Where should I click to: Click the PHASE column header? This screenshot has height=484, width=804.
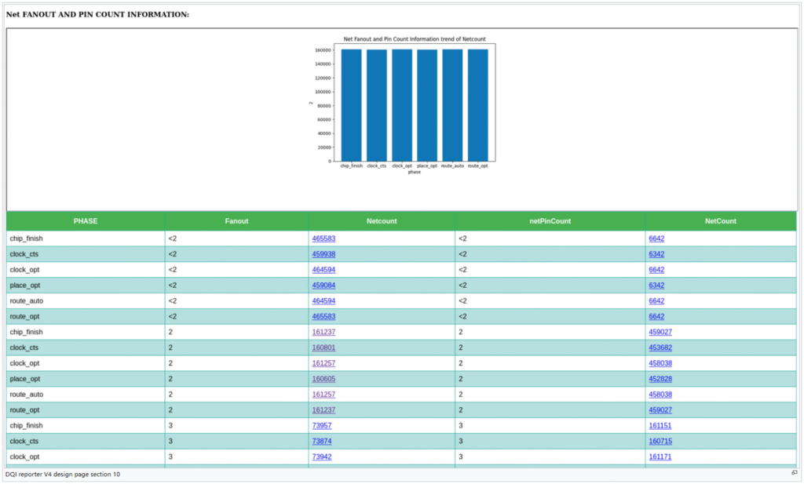click(86, 221)
